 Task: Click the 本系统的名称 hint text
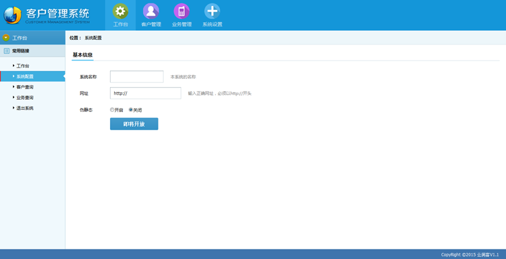(x=183, y=77)
